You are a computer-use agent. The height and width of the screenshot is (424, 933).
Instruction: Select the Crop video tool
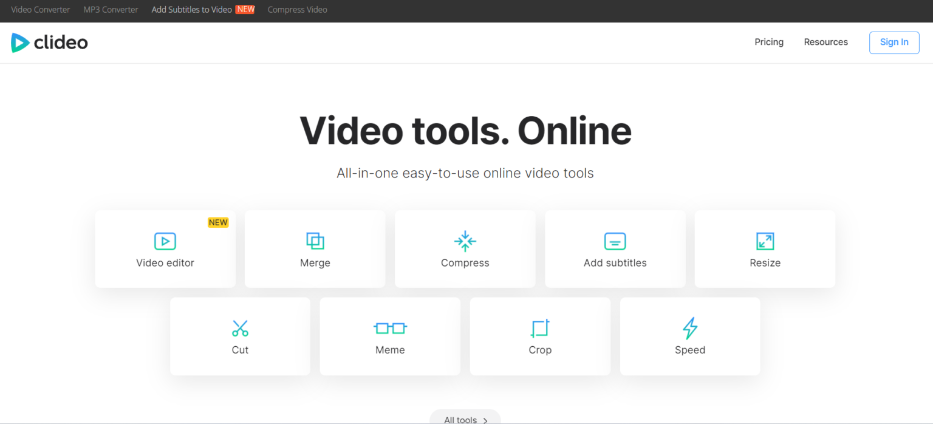pos(539,337)
